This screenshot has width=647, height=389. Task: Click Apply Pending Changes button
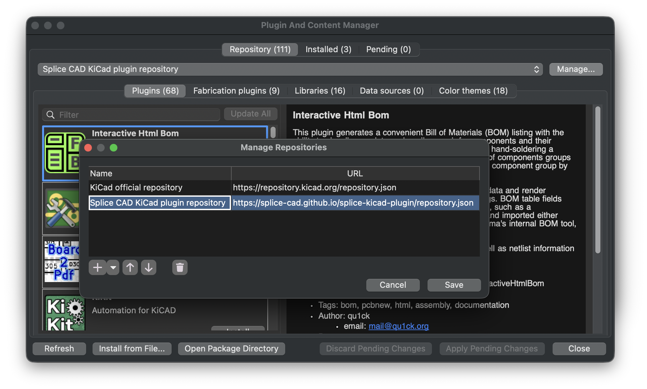492,349
